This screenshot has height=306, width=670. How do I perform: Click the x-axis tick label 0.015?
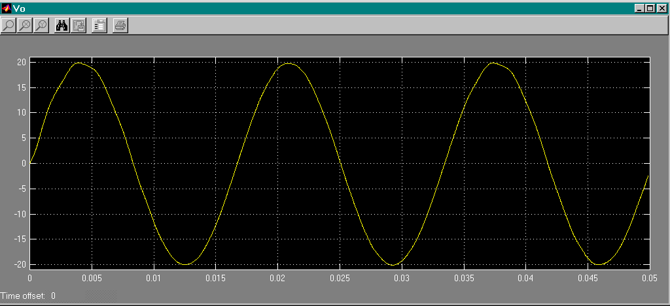(x=216, y=279)
